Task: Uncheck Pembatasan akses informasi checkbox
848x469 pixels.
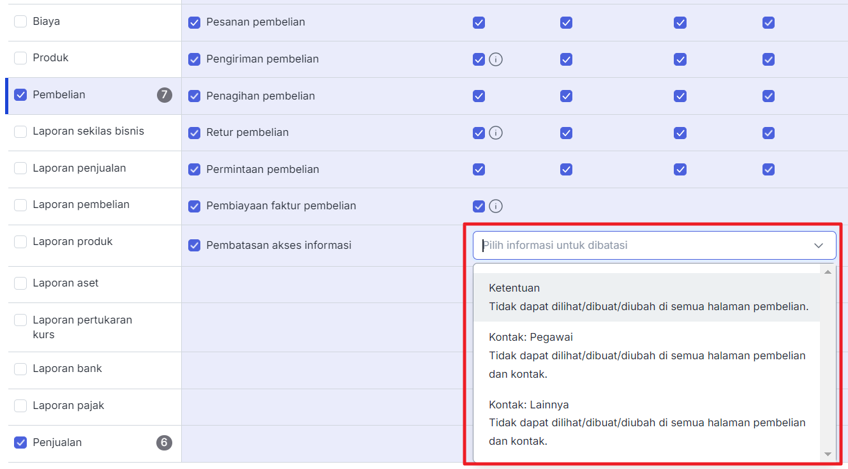Action: 195,246
